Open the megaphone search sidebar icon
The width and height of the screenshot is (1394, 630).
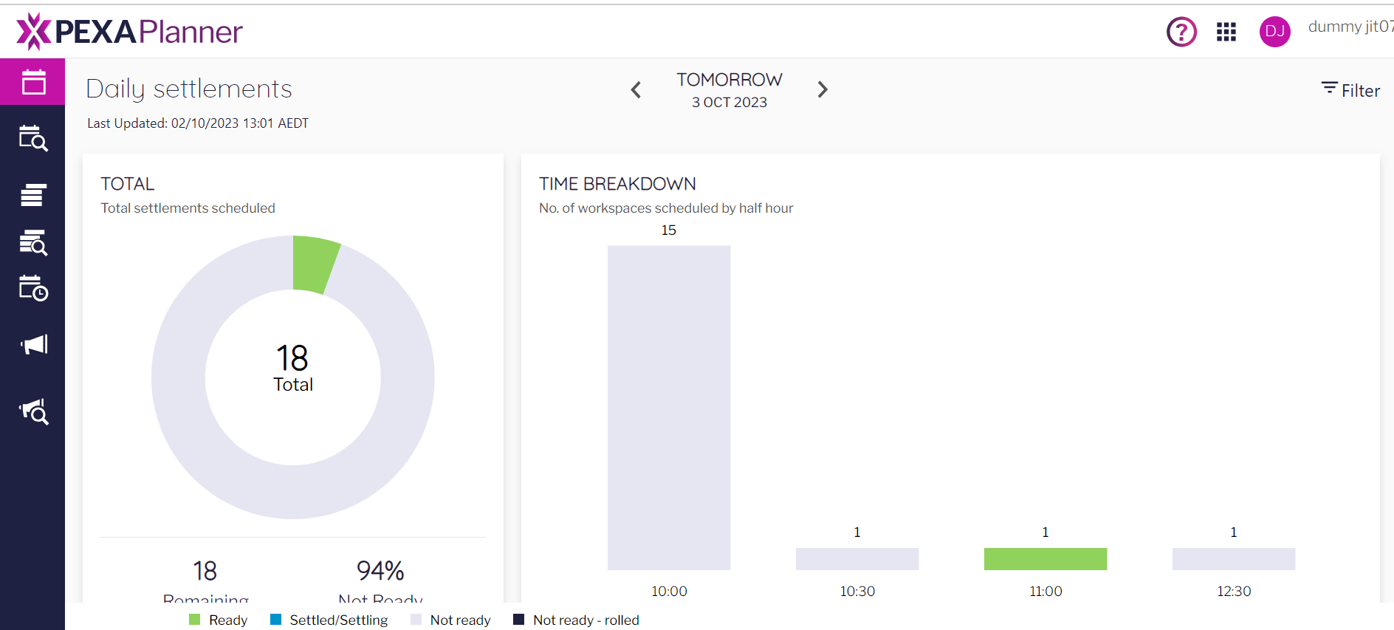[33, 411]
